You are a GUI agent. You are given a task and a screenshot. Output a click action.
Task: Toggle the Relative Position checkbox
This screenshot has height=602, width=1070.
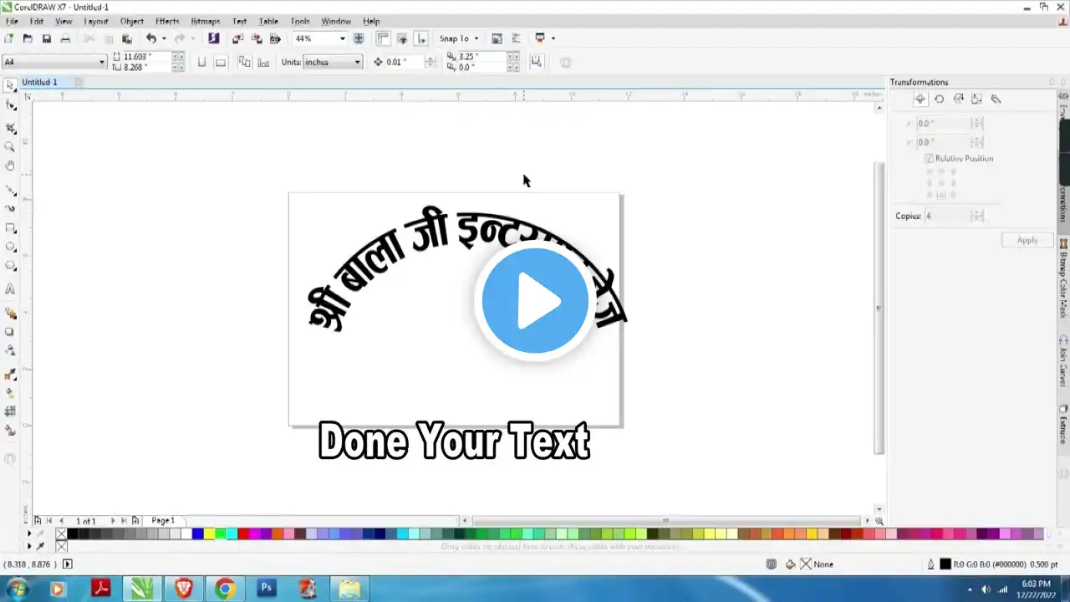[x=929, y=158]
